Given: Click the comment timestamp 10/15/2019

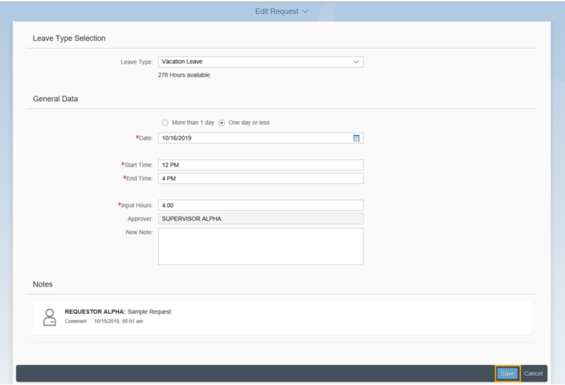Looking at the screenshot, I should [x=119, y=322].
